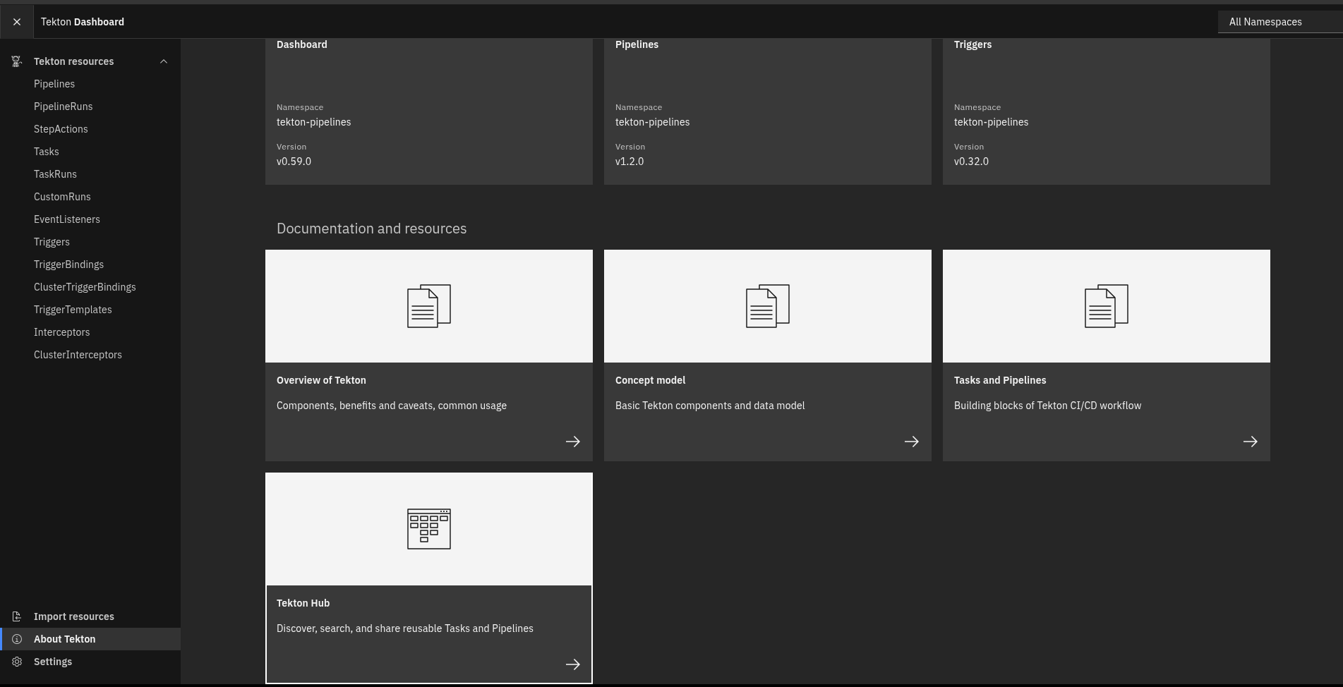Click the arrow on Tekton Hub card
Screen dimensions: 1343x687
573,664
